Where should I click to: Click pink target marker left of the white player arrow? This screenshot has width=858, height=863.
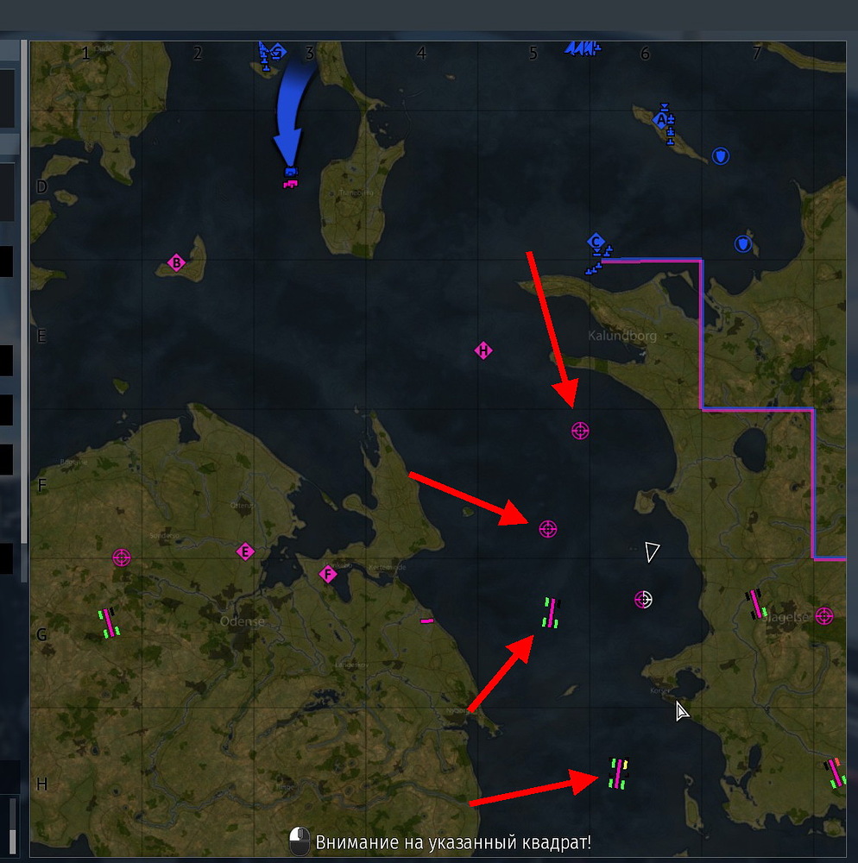(547, 529)
